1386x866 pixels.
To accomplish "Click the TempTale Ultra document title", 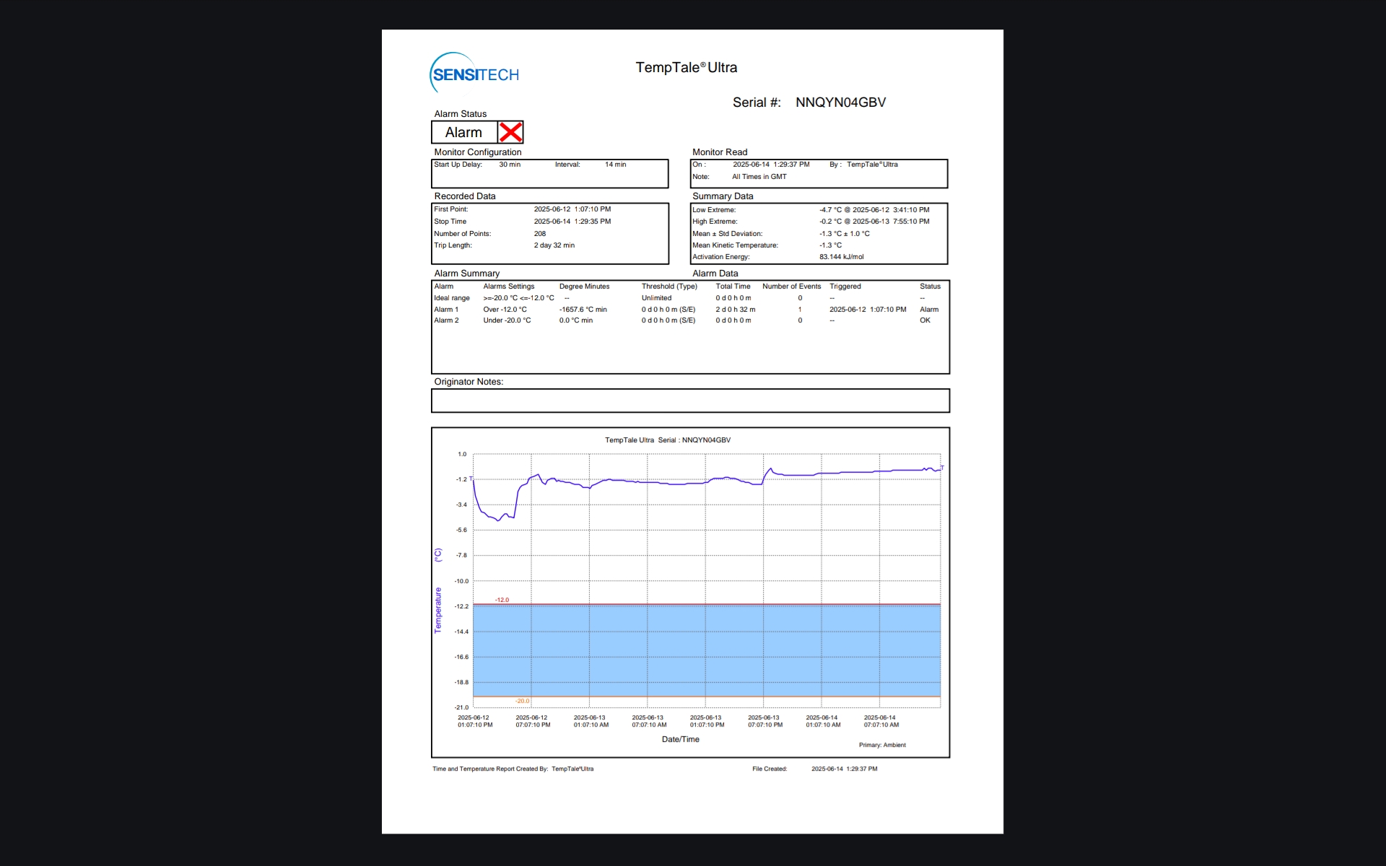I will tap(686, 67).
